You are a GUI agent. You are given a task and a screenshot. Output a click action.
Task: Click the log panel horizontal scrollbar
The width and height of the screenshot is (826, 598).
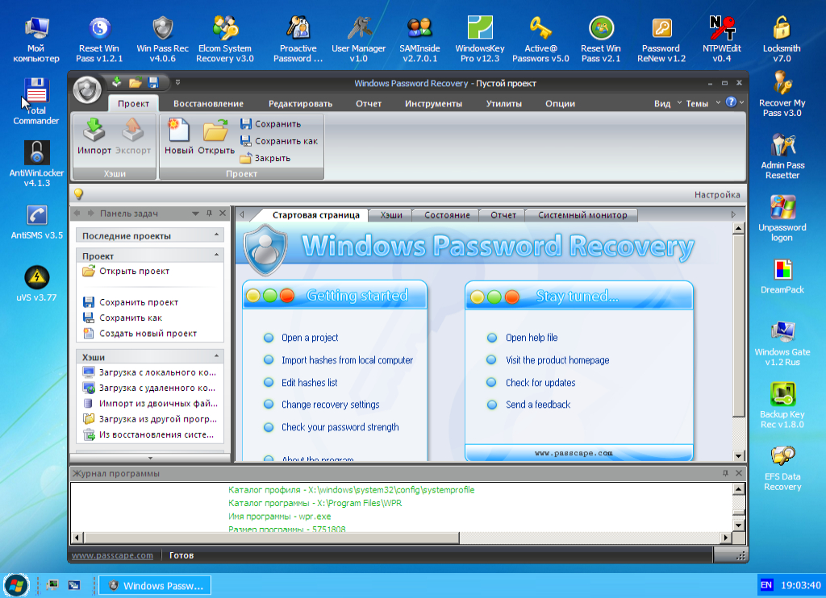tap(403, 538)
